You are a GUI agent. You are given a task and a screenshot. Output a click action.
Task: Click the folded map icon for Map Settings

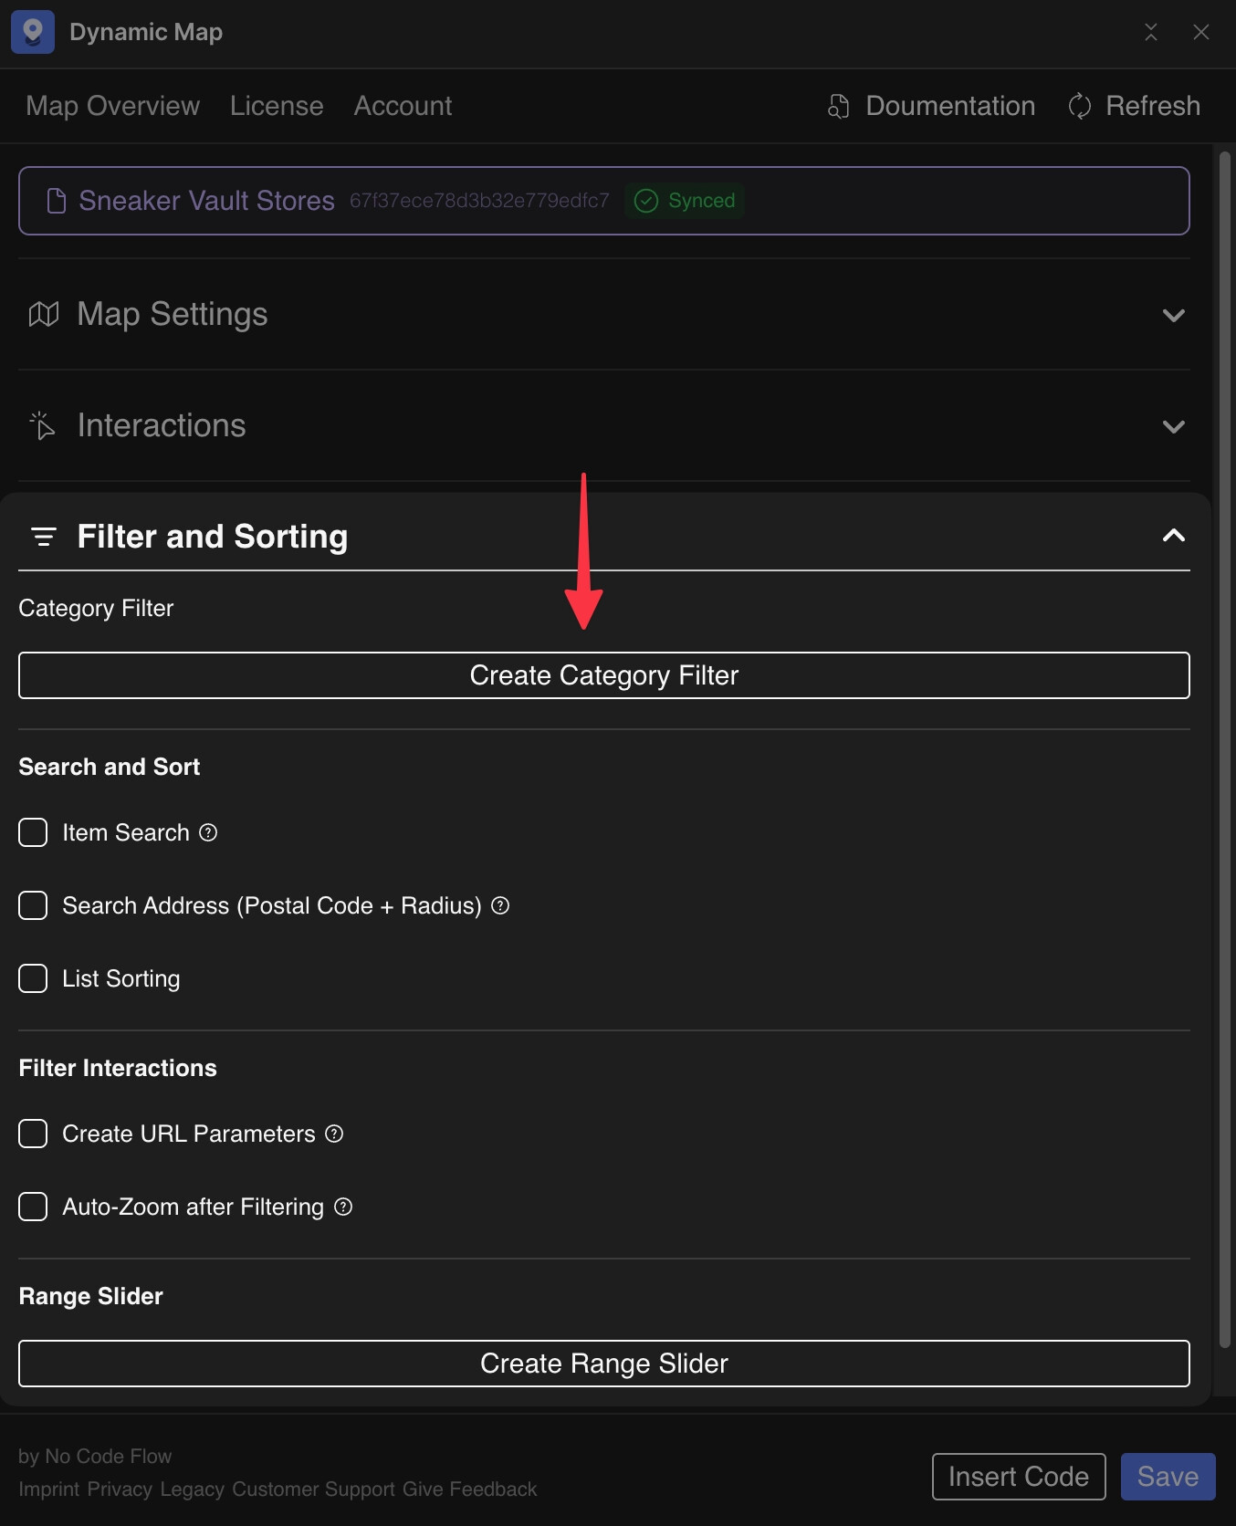click(44, 315)
